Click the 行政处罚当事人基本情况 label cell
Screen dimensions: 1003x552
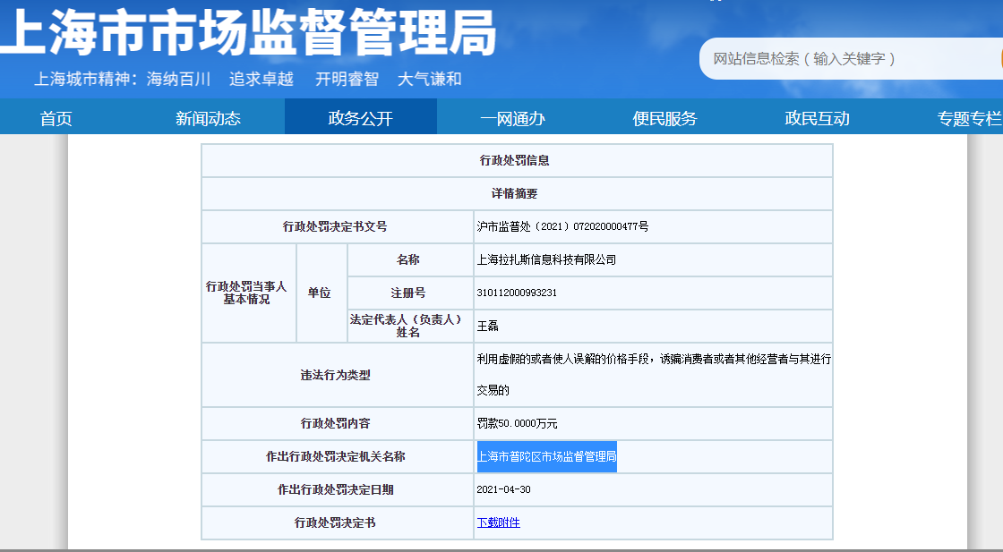pos(249,293)
